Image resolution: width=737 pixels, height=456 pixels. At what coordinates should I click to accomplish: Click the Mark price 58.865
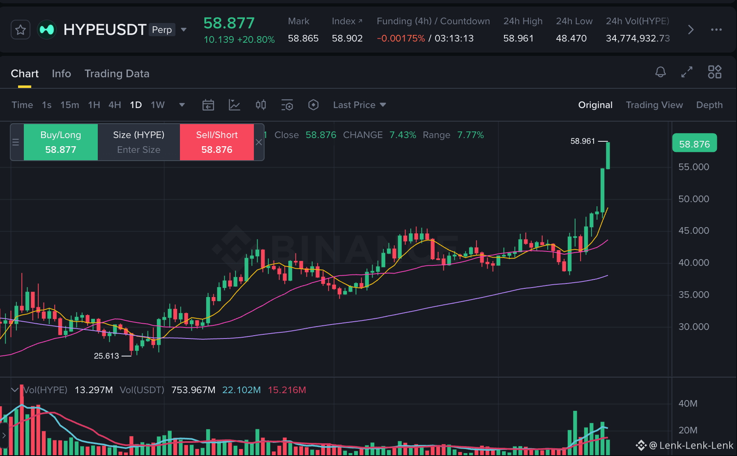[303, 38]
